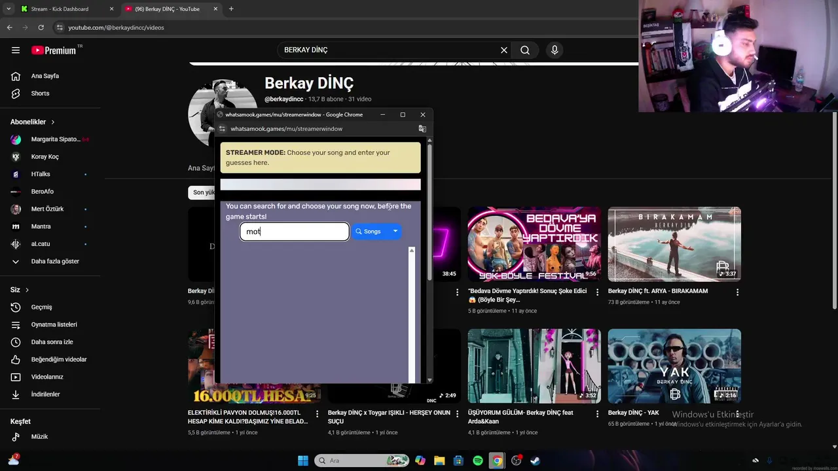Open options for HERŞEY ONUN SUÇU video
Image resolution: width=838 pixels, height=471 pixels.
pos(457,414)
